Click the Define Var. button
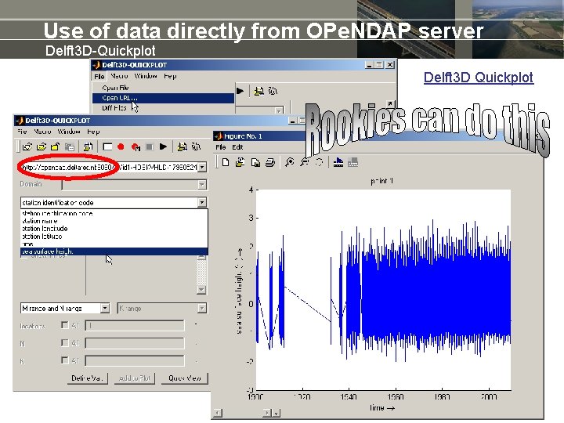 87,378
